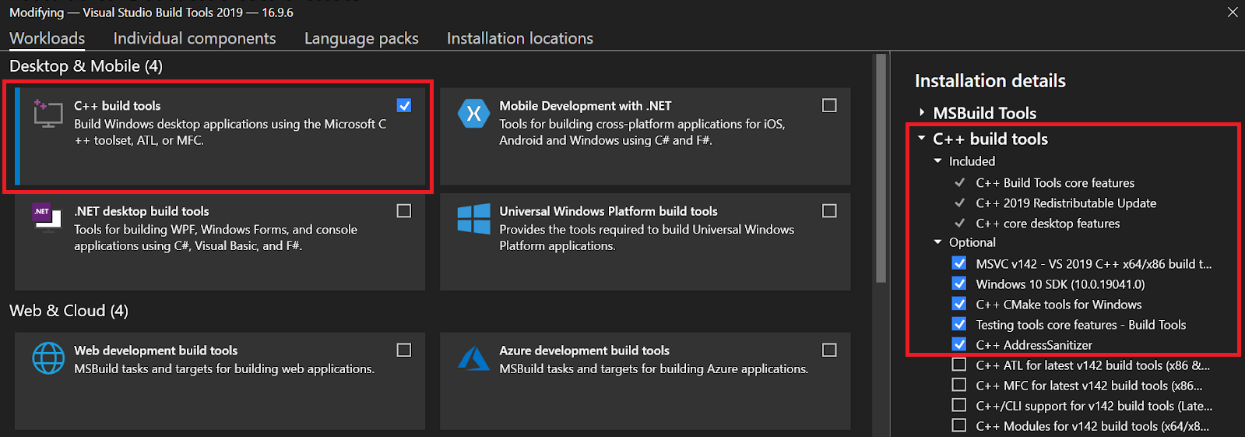Image resolution: width=1245 pixels, height=437 pixels.
Task: Click the workloads list vertical scrollbar
Action: (881, 167)
